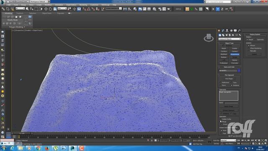
Task: Select the Cookie Cutter operation
Action: [221, 119]
